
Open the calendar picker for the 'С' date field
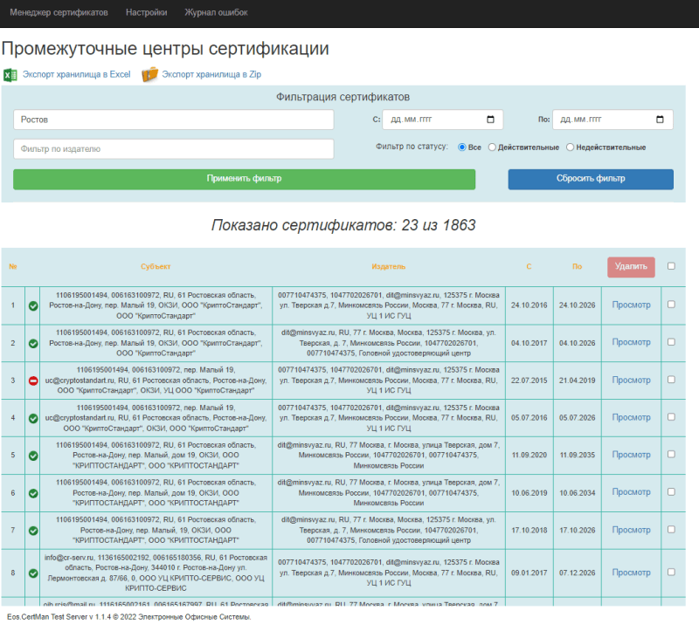pos(491,119)
